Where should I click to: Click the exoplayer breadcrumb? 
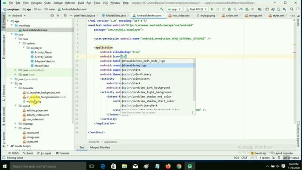[x=12, y=9]
